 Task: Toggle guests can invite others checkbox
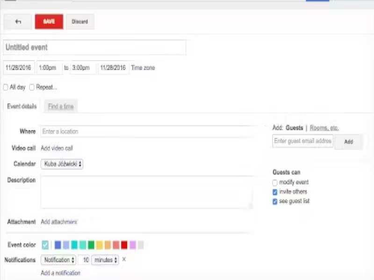pyautogui.click(x=275, y=192)
